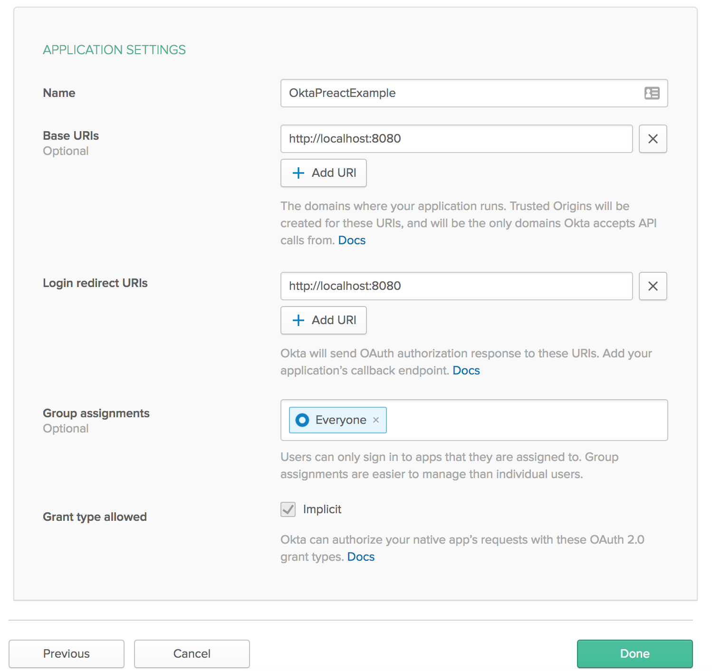
Task: Click into the Base URIs text box
Action: 456,139
